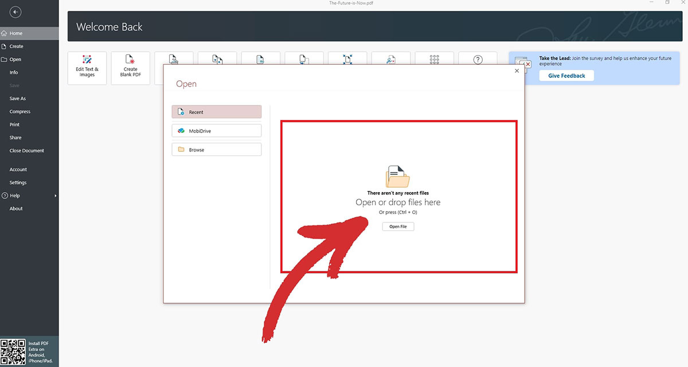This screenshot has width=688, height=367.
Task: Click the Give Feedback button
Action: 566,75
